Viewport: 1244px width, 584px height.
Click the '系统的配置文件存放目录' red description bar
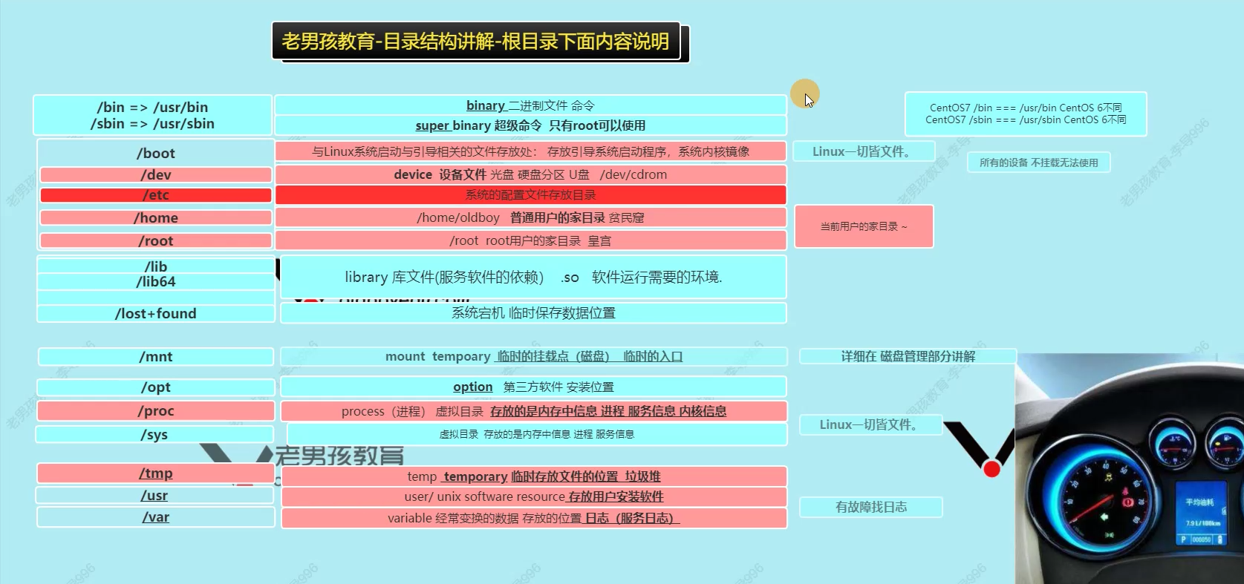coord(530,195)
